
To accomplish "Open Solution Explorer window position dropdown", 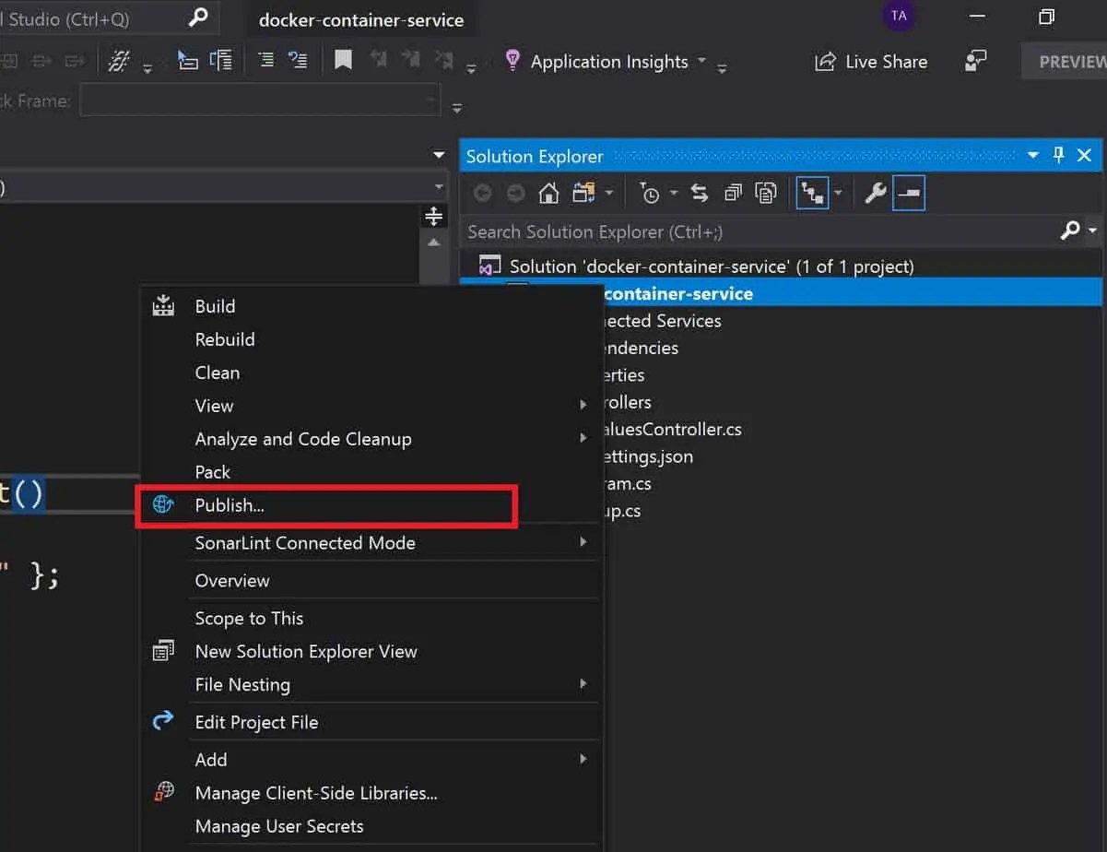I will [x=1034, y=155].
